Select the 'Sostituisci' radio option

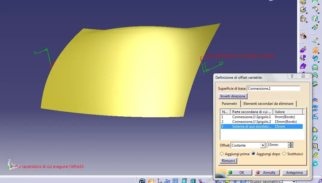tap(284, 154)
